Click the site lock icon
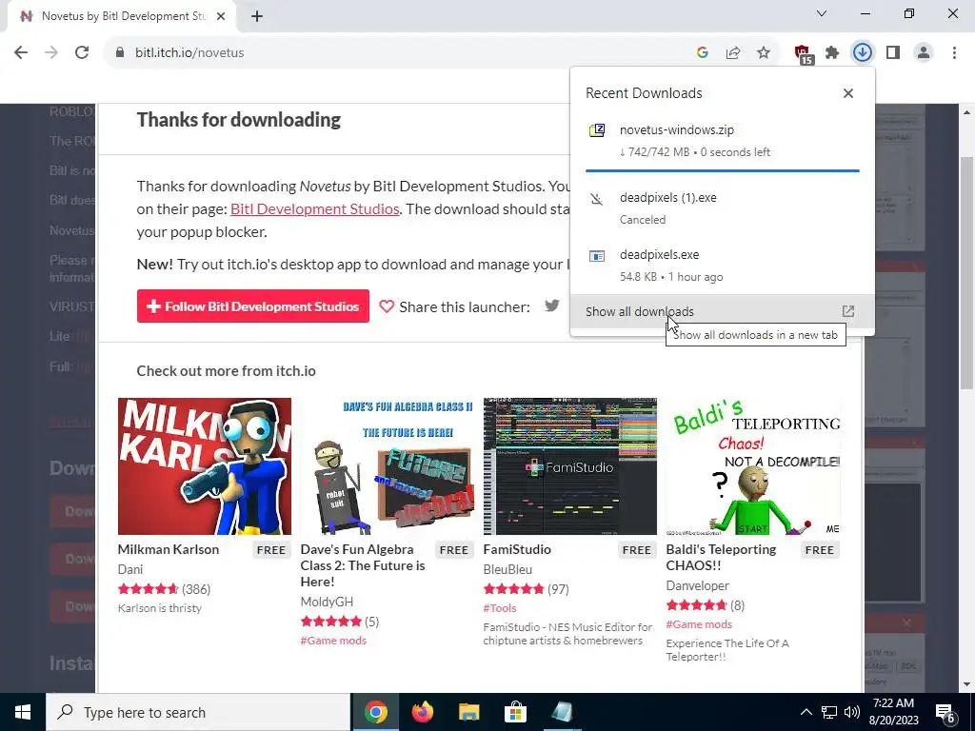Image resolution: width=975 pixels, height=731 pixels. tap(120, 53)
